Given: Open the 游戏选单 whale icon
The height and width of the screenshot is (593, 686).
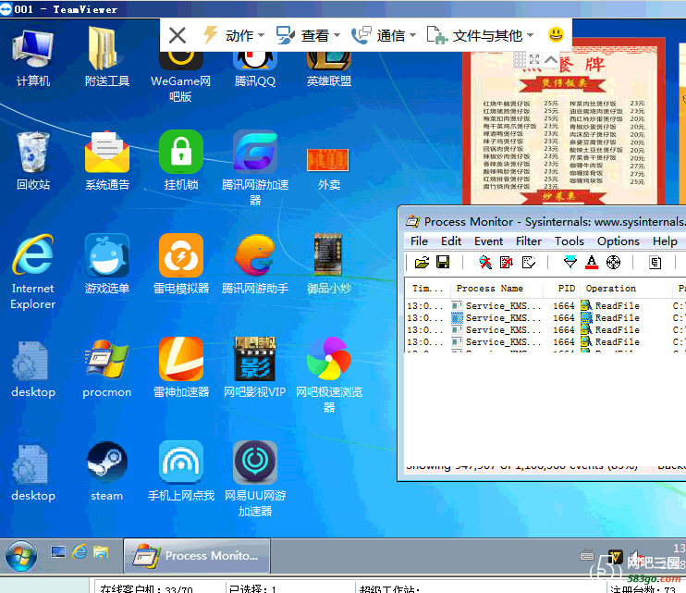Looking at the screenshot, I should coord(106,264).
